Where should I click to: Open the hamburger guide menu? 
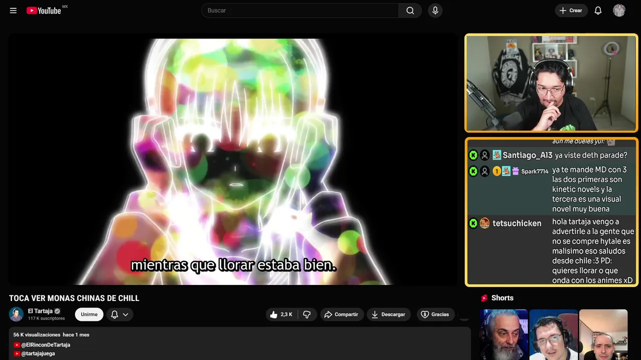pos(13,10)
